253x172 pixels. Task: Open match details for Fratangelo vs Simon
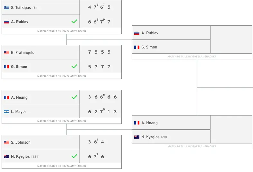61,76
